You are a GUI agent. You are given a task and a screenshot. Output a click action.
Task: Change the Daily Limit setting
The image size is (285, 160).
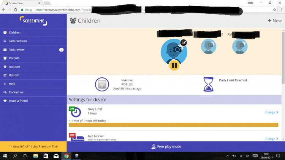tap(271, 112)
